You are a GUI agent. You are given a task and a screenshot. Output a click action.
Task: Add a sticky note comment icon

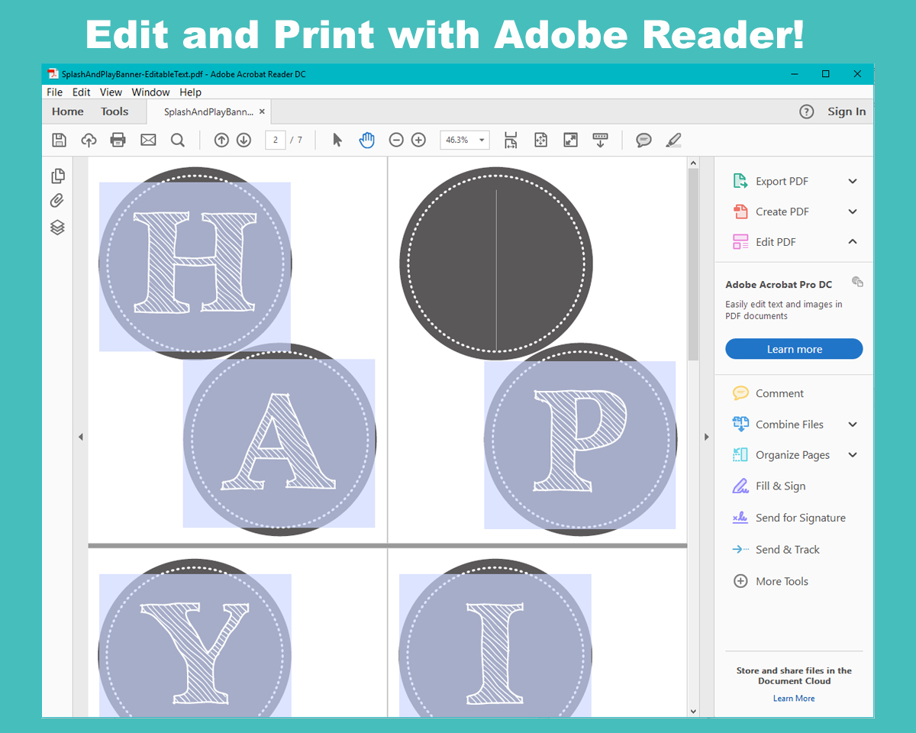643,140
